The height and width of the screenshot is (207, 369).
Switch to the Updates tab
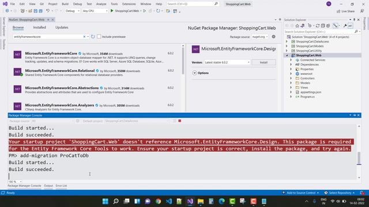(62, 28)
